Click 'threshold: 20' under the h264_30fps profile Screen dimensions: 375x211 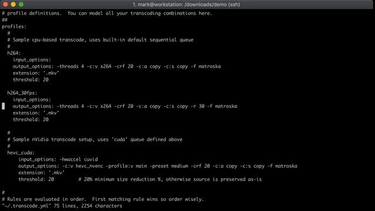(x=30, y=120)
